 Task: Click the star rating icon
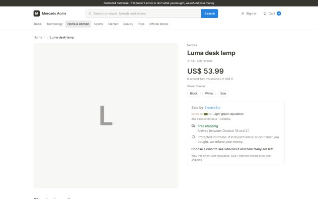pyautogui.click(x=188, y=61)
